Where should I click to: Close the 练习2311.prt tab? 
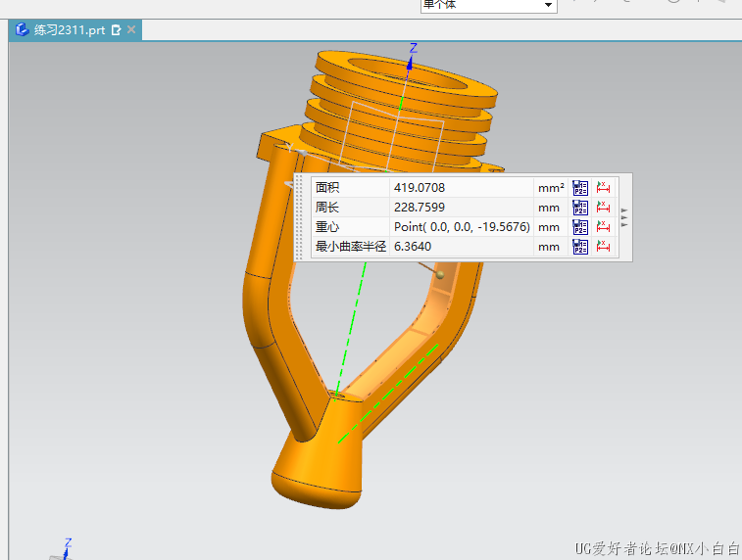pos(131,30)
